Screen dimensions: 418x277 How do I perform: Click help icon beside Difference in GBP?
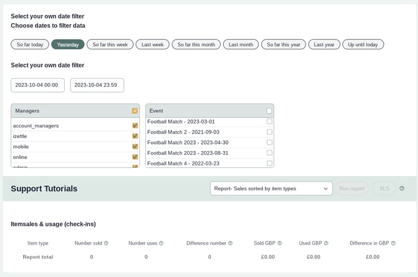(x=394, y=243)
